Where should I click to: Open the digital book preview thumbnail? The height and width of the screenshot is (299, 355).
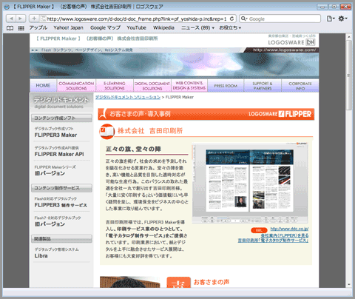point(250,183)
